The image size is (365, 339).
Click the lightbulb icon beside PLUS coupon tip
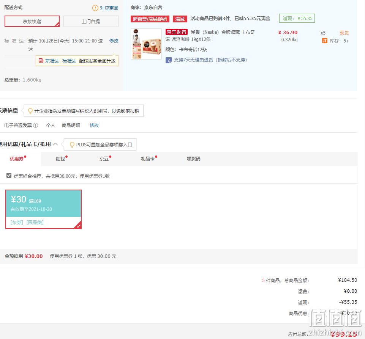[72, 144]
